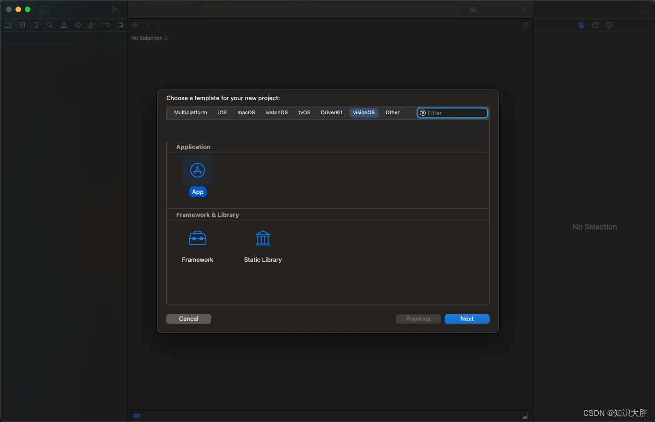Viewport: 655px width, 422px height.
Task: Click into the Filter search field
Action: (x=453, y=113)
